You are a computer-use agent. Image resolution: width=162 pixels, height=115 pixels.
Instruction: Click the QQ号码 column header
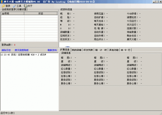12,13
